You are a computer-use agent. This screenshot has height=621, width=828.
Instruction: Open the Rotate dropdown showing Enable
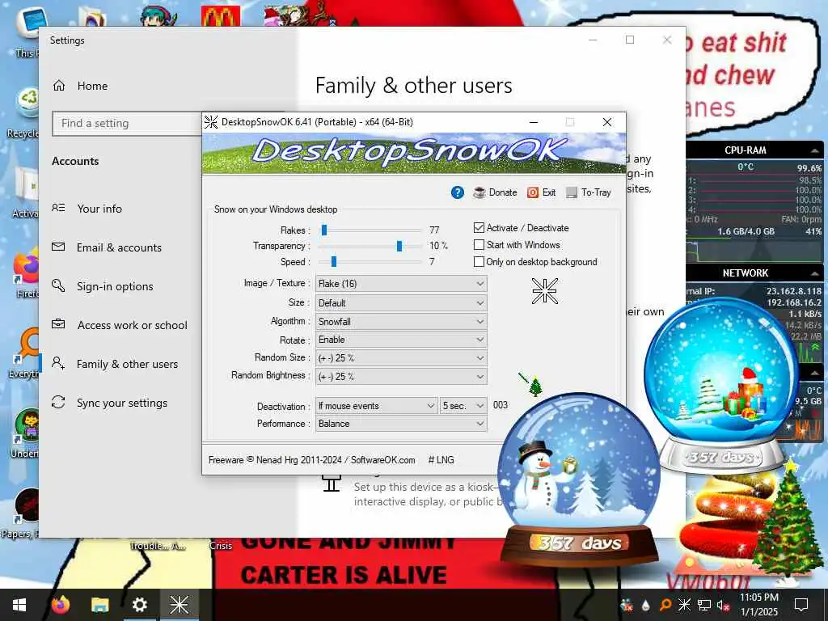point(401,340)
